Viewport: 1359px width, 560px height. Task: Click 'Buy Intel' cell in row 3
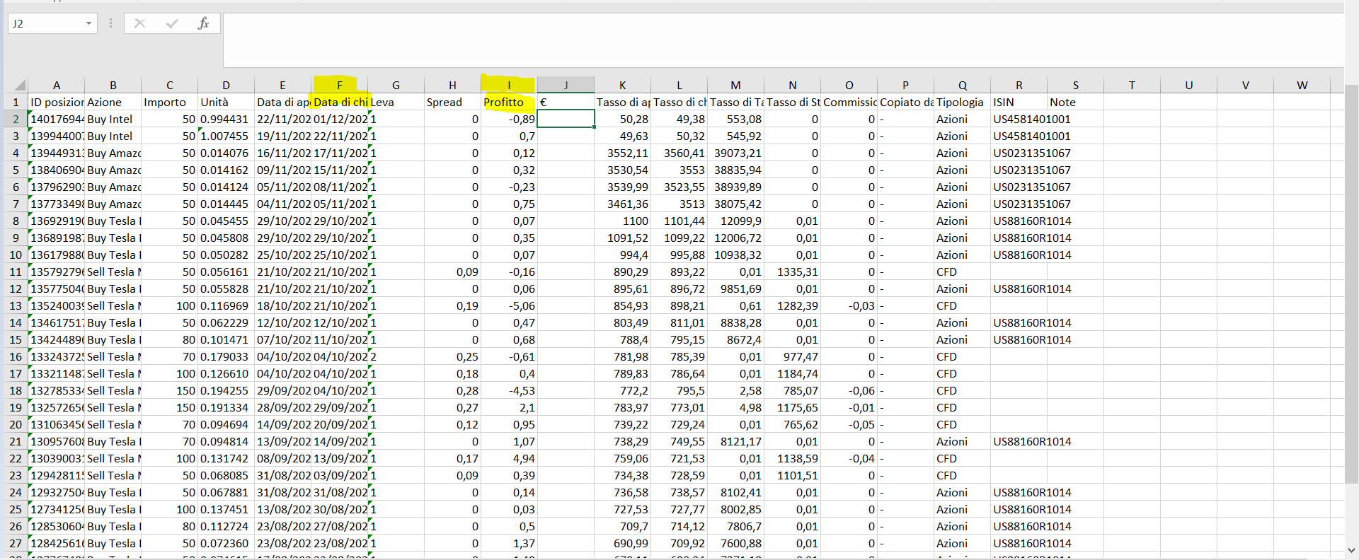click(113, 136)
